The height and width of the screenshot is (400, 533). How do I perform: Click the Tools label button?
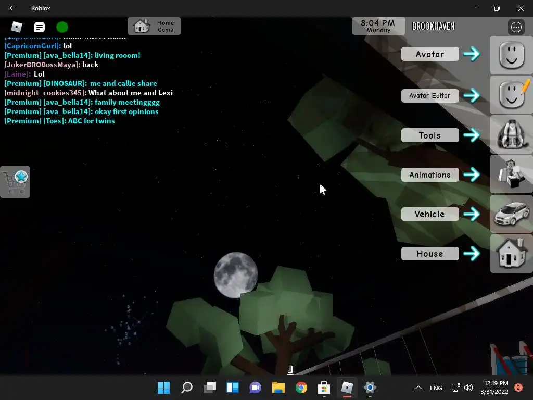tap(429, 135)
